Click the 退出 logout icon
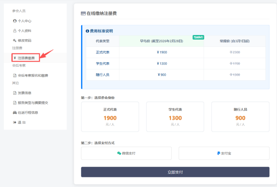This screenshot has height=187, width=277. coord(15,122)
